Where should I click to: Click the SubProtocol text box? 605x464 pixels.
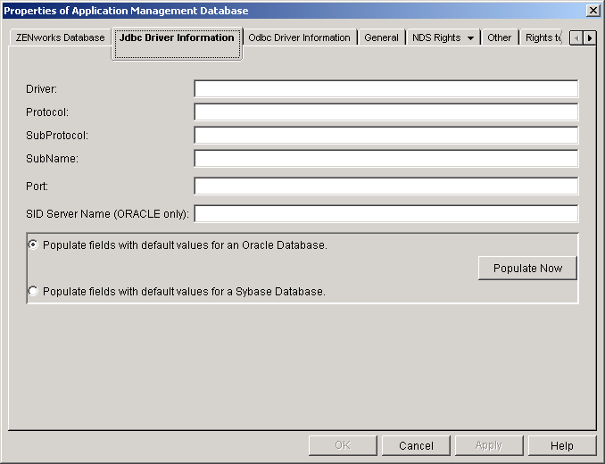click(385, 135)
